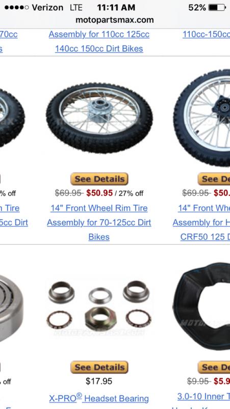Tap the 11:11 AM clock in status bar

click(116, 8)
